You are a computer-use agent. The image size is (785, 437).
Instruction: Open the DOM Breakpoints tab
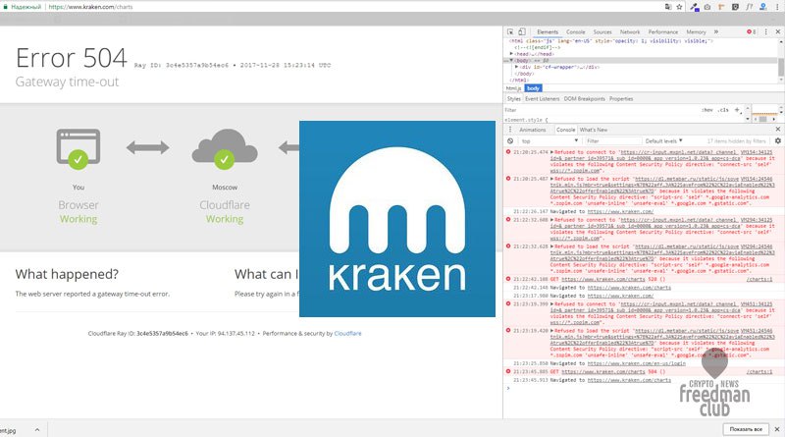tap(584, 99)
